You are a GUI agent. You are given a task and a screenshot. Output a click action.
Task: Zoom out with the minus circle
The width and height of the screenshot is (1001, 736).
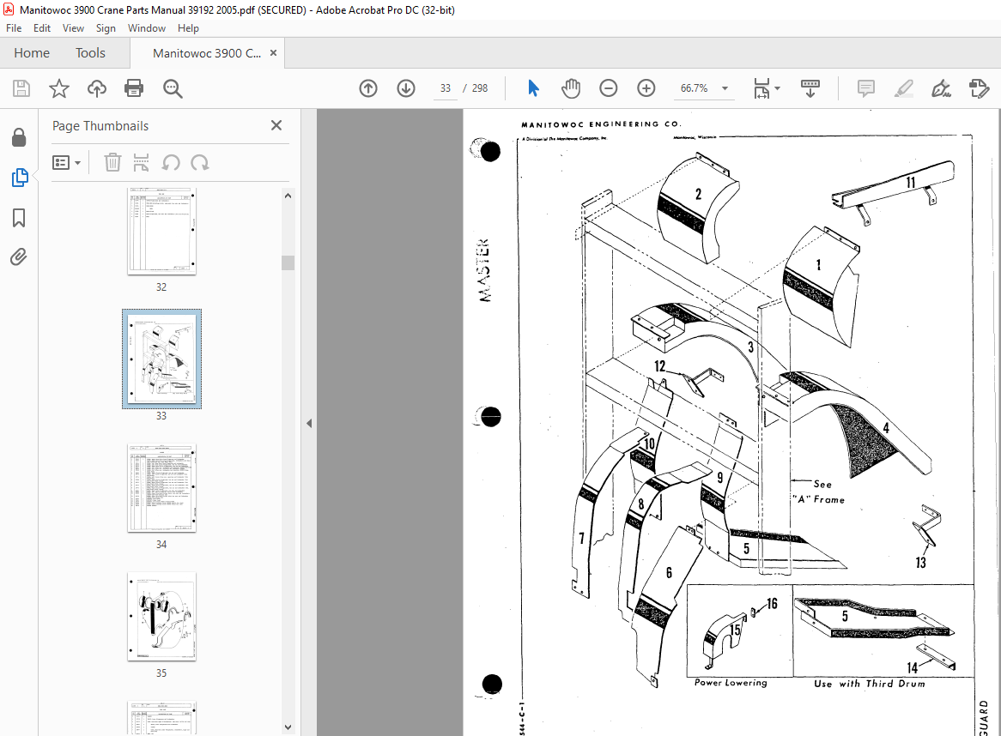[609, 88]
